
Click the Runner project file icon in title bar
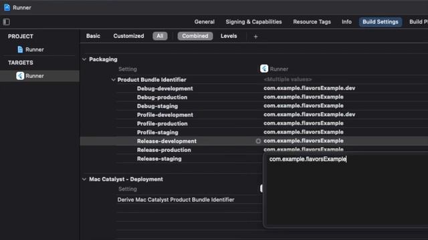click(x=7, y=7)
